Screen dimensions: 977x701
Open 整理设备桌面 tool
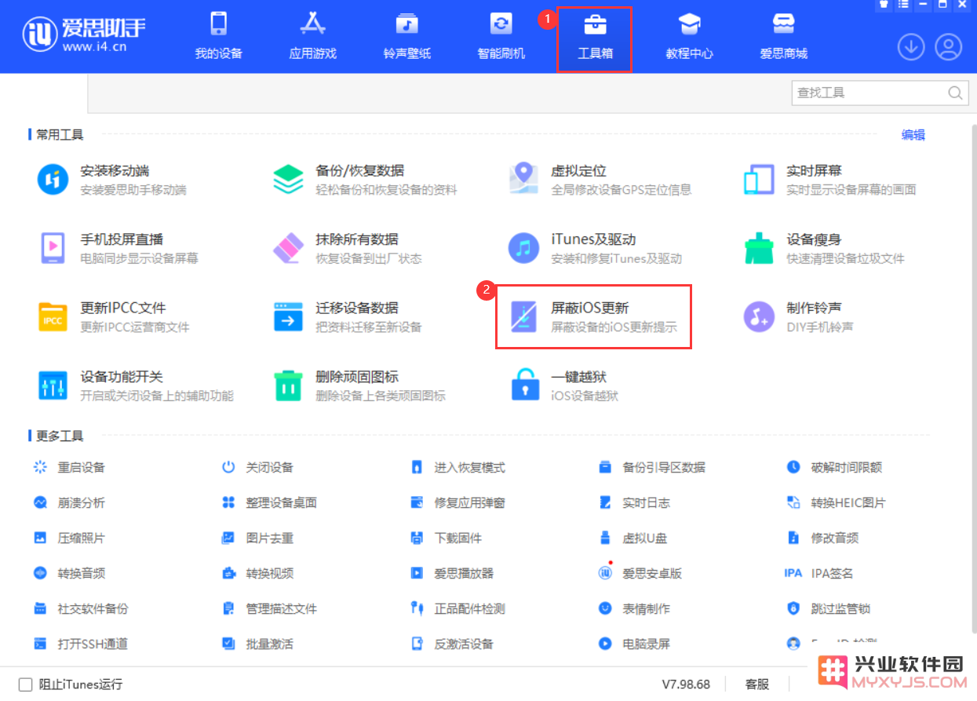click(269, 502)
